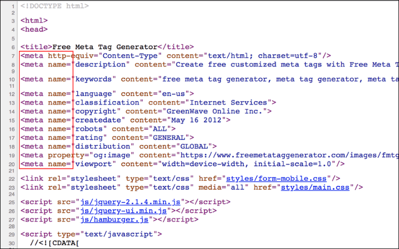The height and width of the screenshot is (249, 399).
Task: Click the "GLOBAL" distribution content value
Action: coord(196,146)
